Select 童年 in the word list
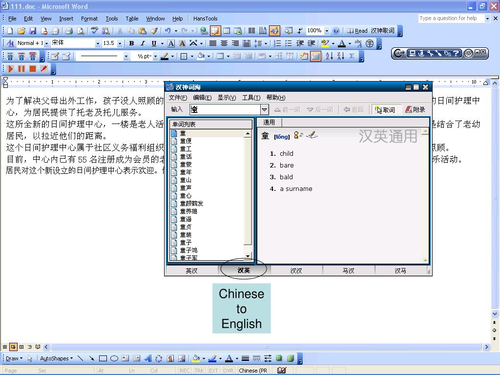 point(186,172)
